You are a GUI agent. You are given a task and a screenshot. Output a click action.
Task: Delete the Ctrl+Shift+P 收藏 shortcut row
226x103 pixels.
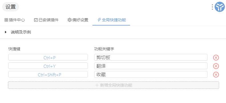pos(216,75)
